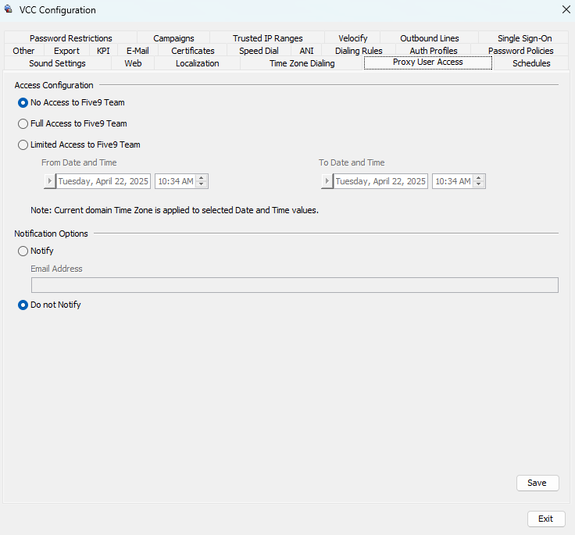Go to the Password Policies tab

tap(521, 51)
